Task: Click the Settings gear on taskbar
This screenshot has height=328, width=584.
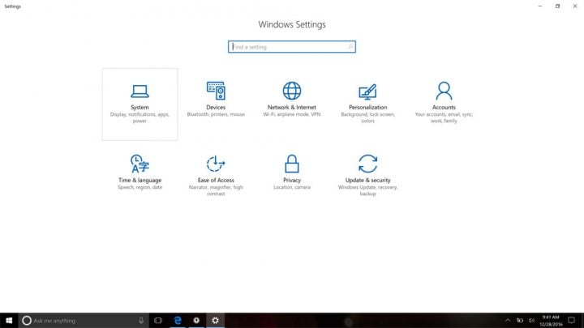Action: [215, 321]
